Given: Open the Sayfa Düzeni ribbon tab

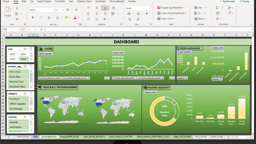Looking at the screenshot, I should click(x=44, y=1).
